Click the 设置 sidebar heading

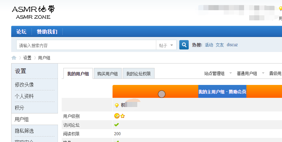20,71
